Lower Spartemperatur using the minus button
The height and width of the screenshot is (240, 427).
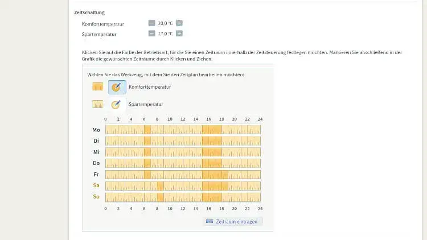(x=151, y=34)
